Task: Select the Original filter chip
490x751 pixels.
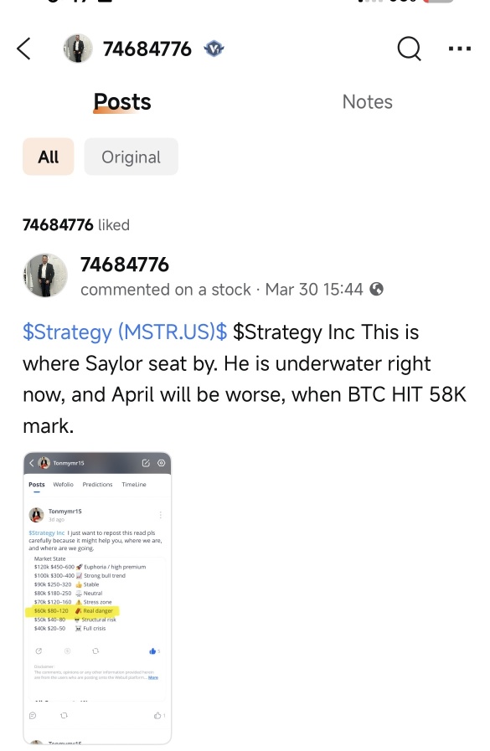Action: click(132, 157)
